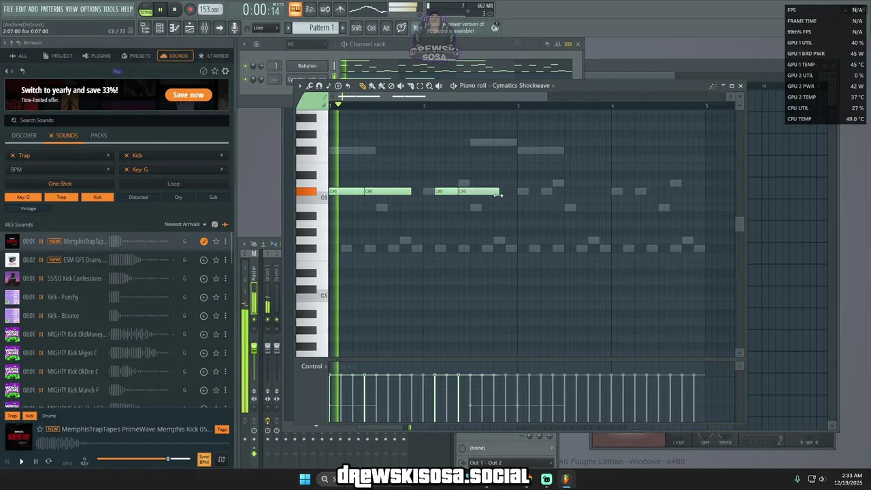Toggle the countdown before recording icon
The image size is (871, 490).
pyautogui.click(x=310, y=10)
